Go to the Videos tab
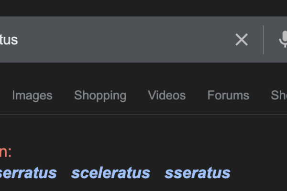287x191 pixels. point(166,95)
